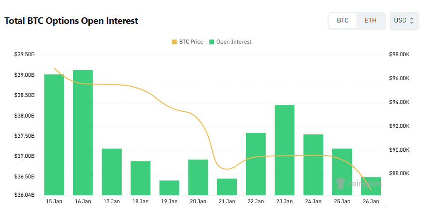This screenshot has height=207, width=423.
Task: Click the yellow BTC Price legend swatch
Action: (x=175, y=42)
